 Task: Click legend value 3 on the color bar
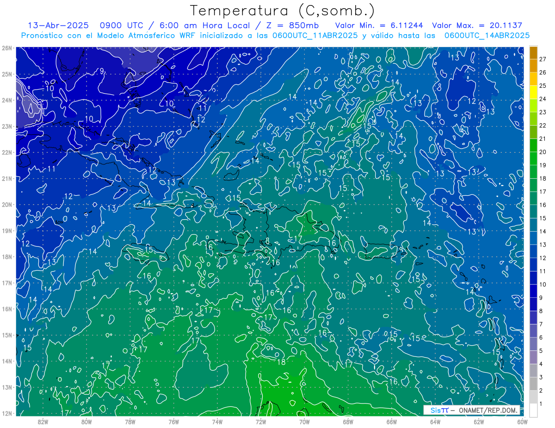(x=541, y=377)
